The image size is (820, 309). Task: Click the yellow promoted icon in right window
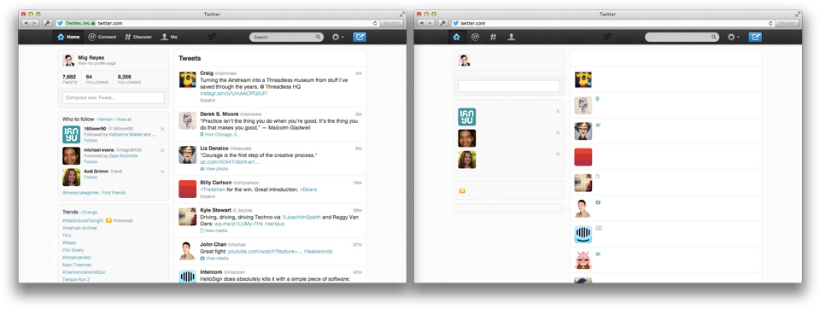point(462,191)
